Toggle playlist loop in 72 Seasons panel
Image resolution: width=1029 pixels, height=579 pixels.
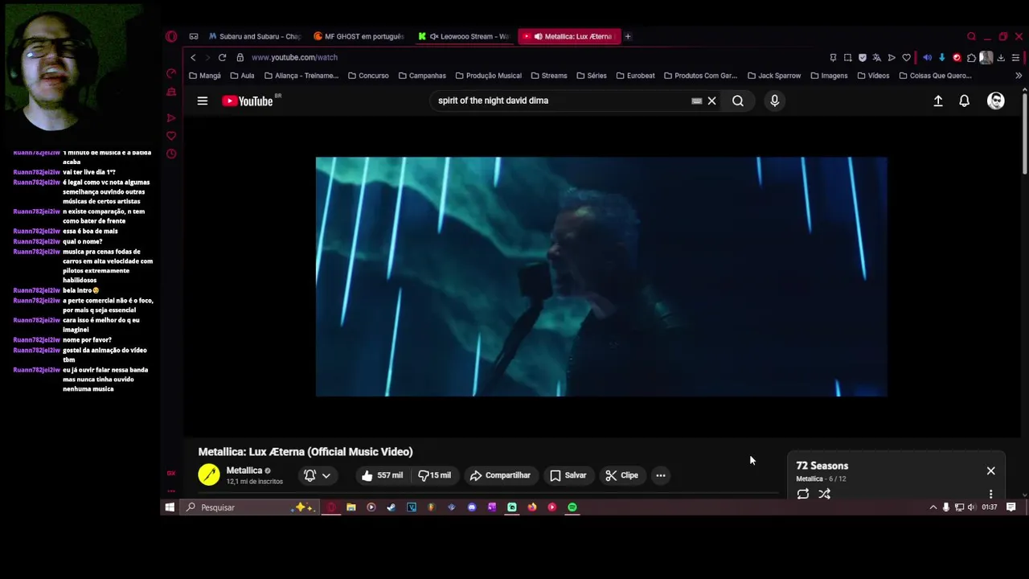tap(803, 494)
